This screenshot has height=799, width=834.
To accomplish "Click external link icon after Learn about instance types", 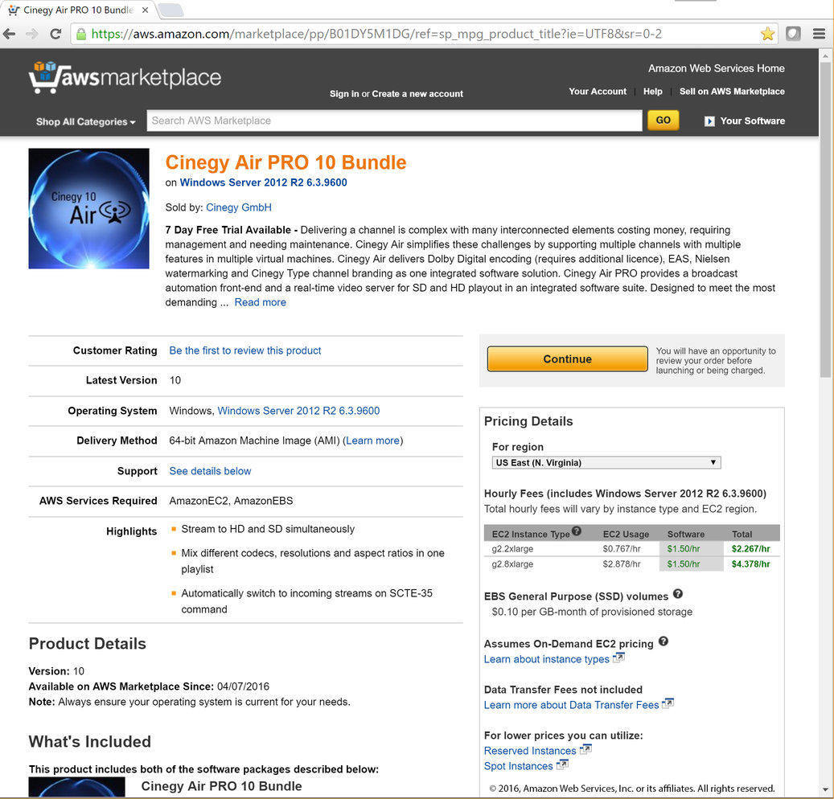I will pos(618,658).
